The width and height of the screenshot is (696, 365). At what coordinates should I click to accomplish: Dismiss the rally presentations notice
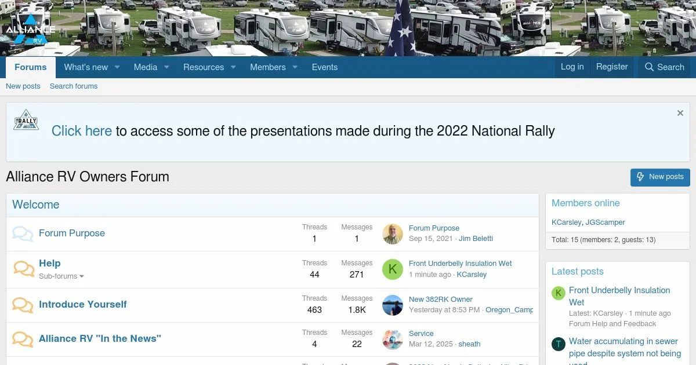coord(680,113)
